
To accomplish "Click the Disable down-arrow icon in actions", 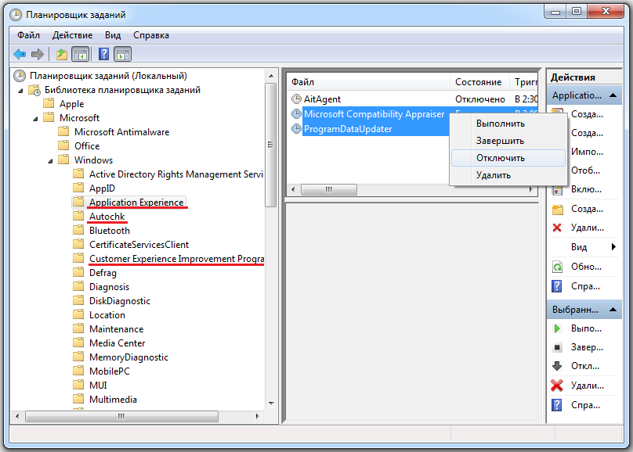I will (x=557, y=366).
